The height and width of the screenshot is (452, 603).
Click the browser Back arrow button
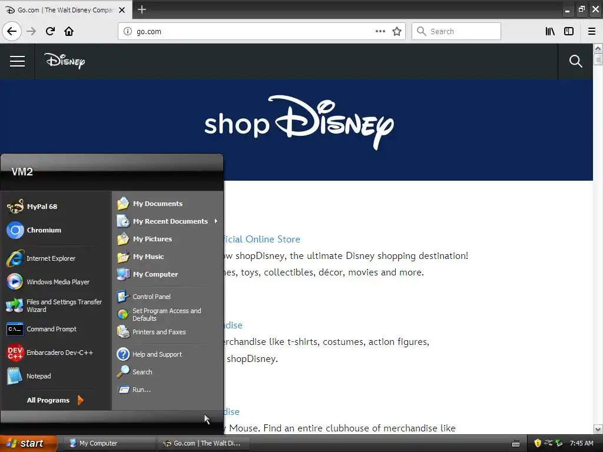[12, 31]
